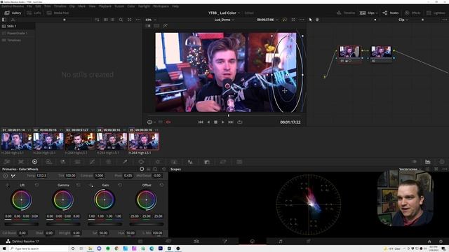
Task: Open the File menu
Action: 29,6
